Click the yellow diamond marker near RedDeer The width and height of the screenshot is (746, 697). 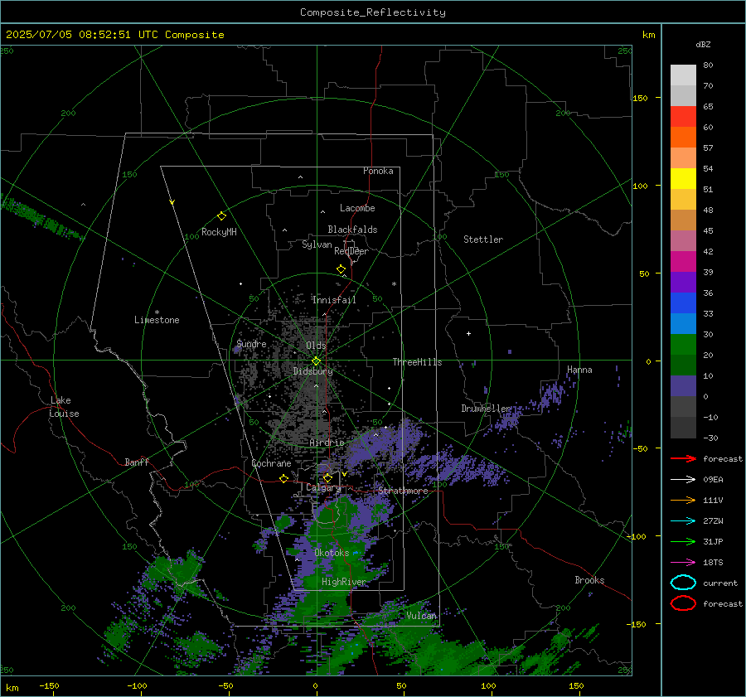(x=342, y=269)
